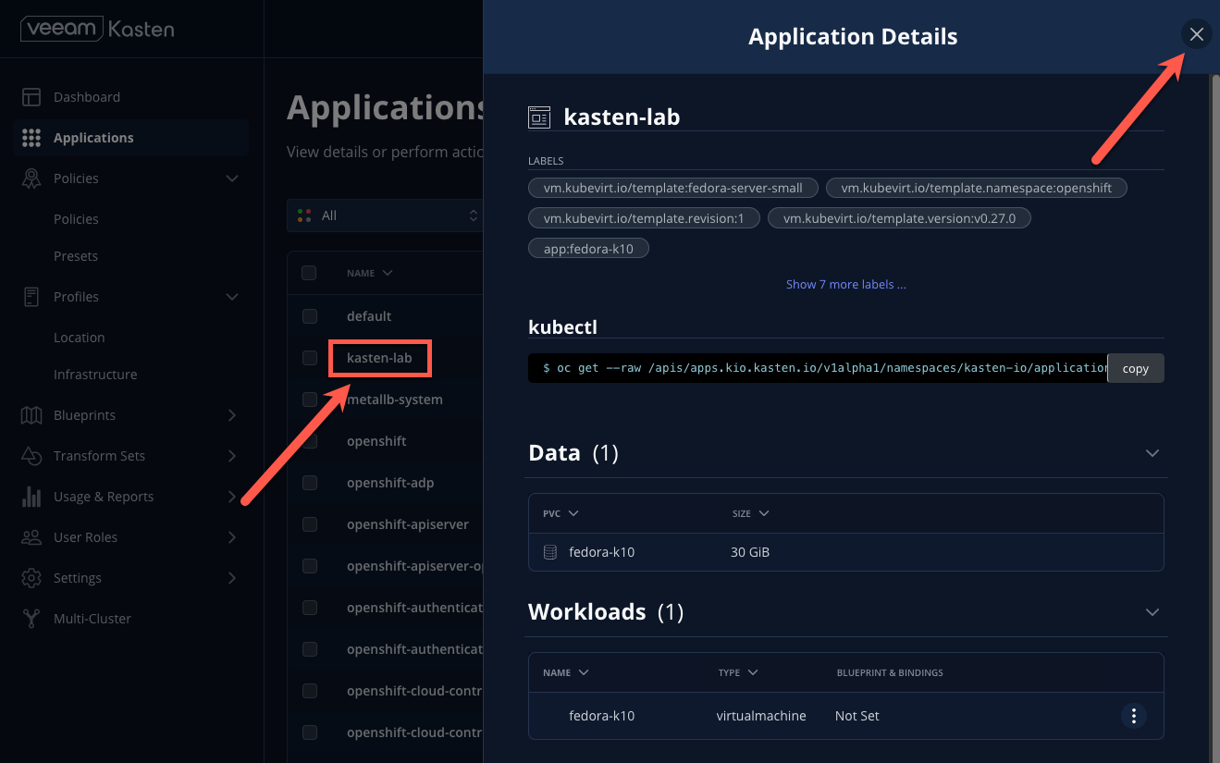Click the Applications grid icon
This screenshot has height=763, width=1220.
point(31,138)
